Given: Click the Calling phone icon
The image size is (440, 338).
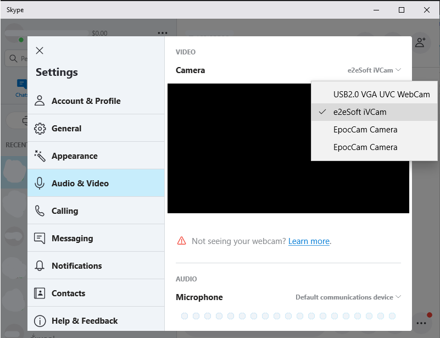Looking at the screenshot, I should coord(40,211).
